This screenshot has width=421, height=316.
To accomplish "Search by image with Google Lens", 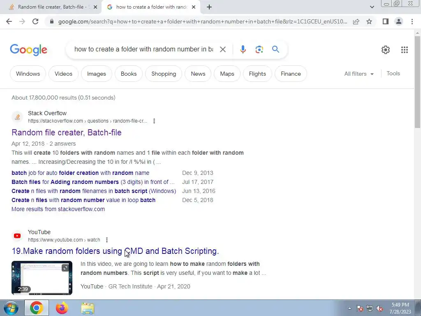I will (x=259, y=49).
